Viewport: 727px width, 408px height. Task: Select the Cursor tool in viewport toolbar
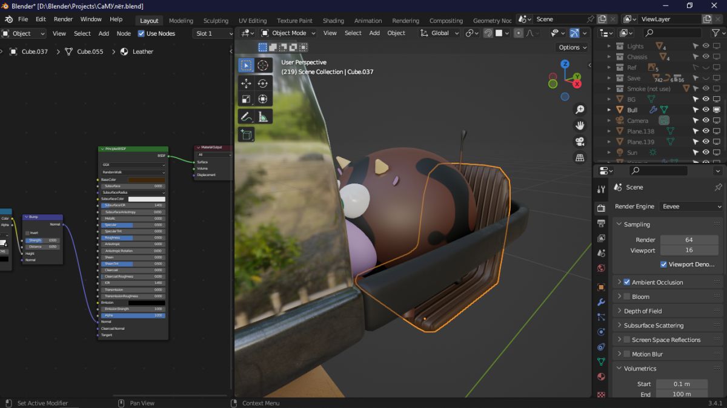[x=264, y=65]
